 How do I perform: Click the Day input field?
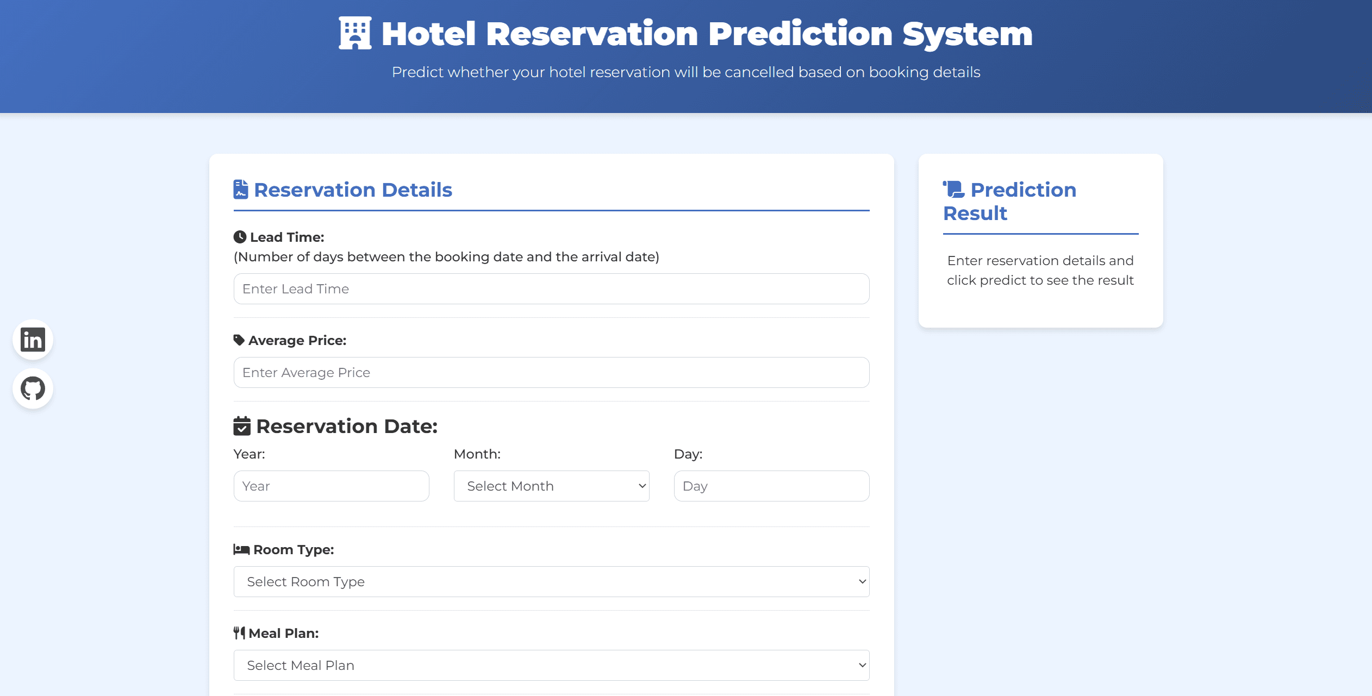pos(771,486)
